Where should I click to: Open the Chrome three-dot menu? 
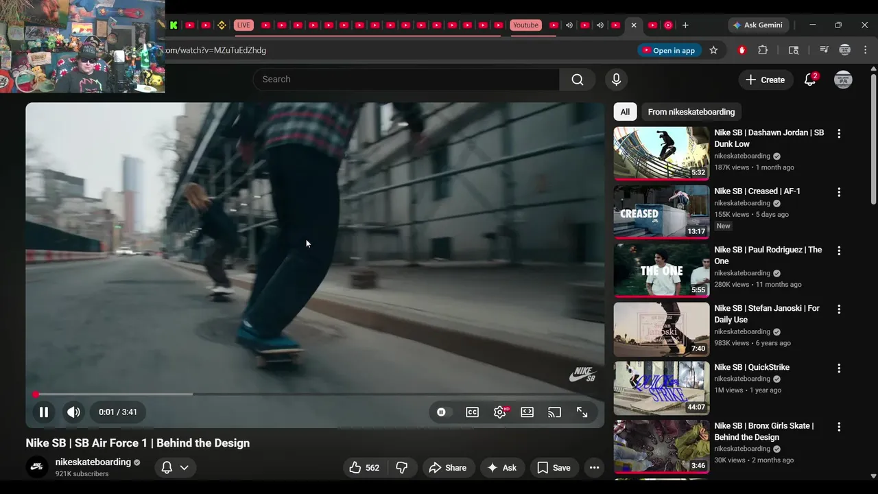pos(865,50)
